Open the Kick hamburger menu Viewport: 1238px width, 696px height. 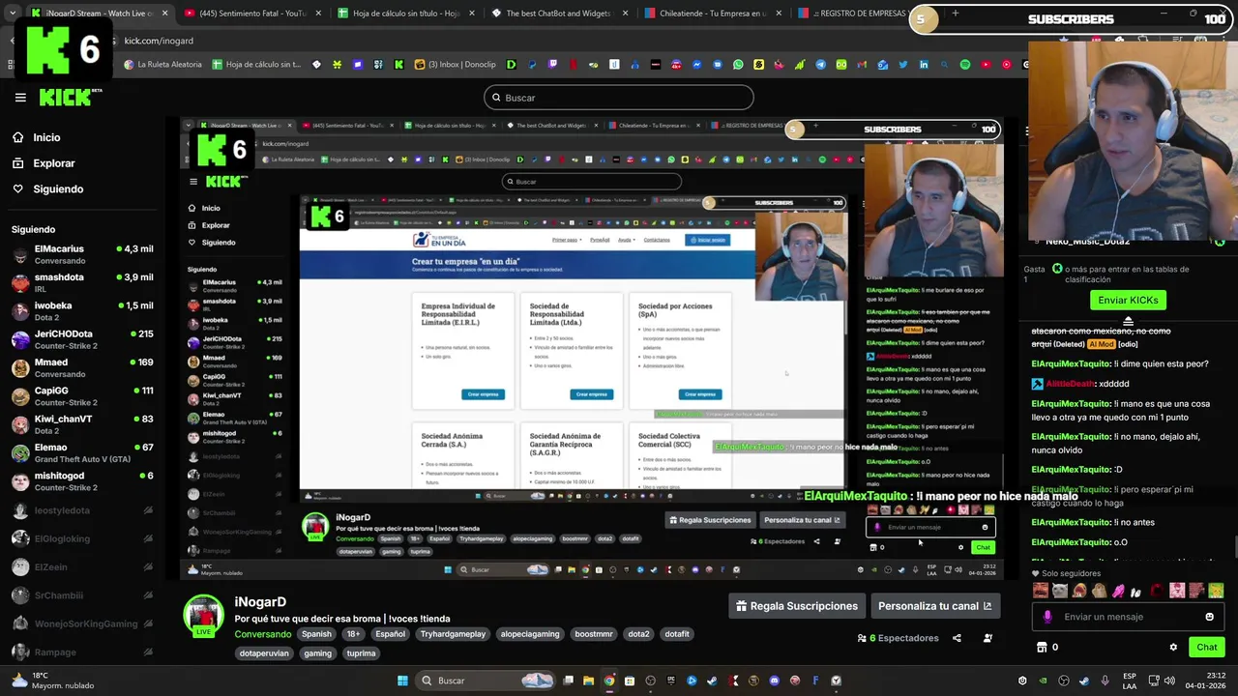tap(20, 98)
